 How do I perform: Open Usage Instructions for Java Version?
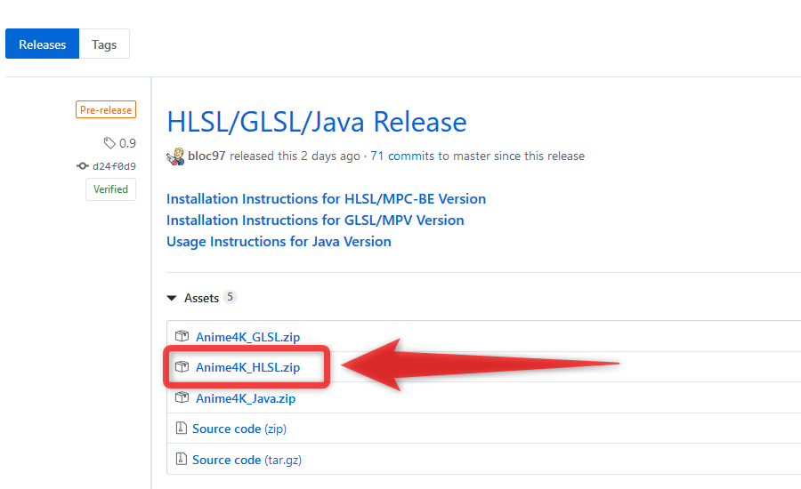coord(279,242)
